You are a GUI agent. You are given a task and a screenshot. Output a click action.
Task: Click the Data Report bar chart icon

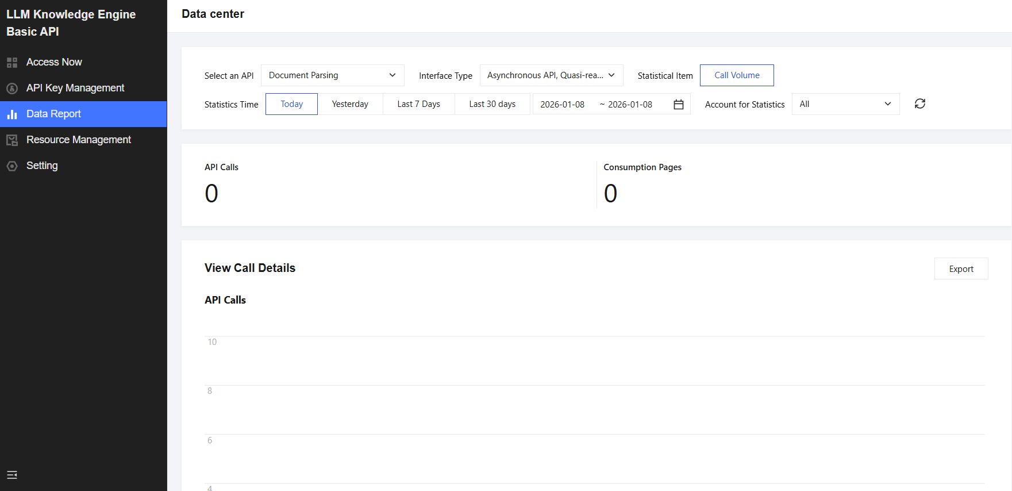tap(12, 114)
